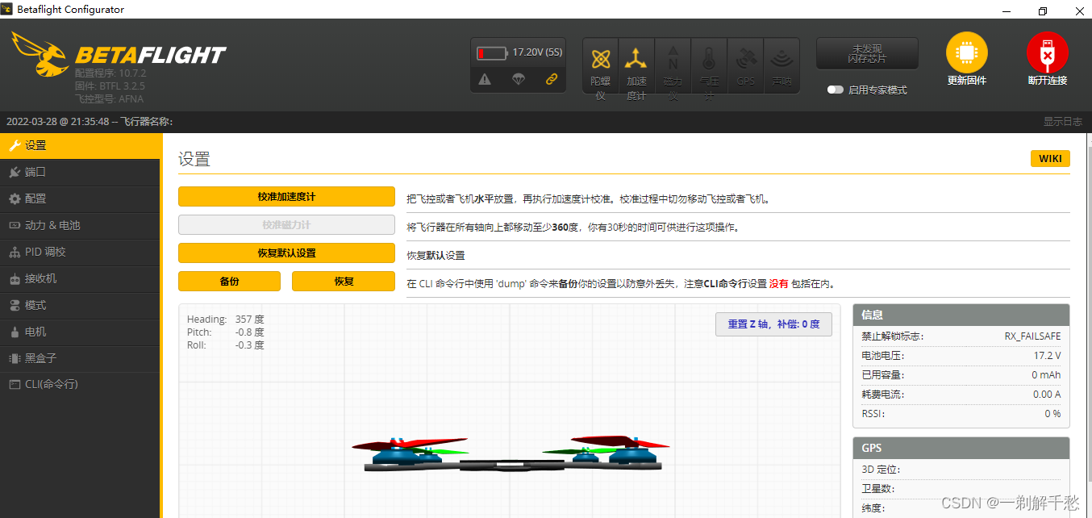Click the failsafe parachute icon
1092x518 pixels.
519,79
